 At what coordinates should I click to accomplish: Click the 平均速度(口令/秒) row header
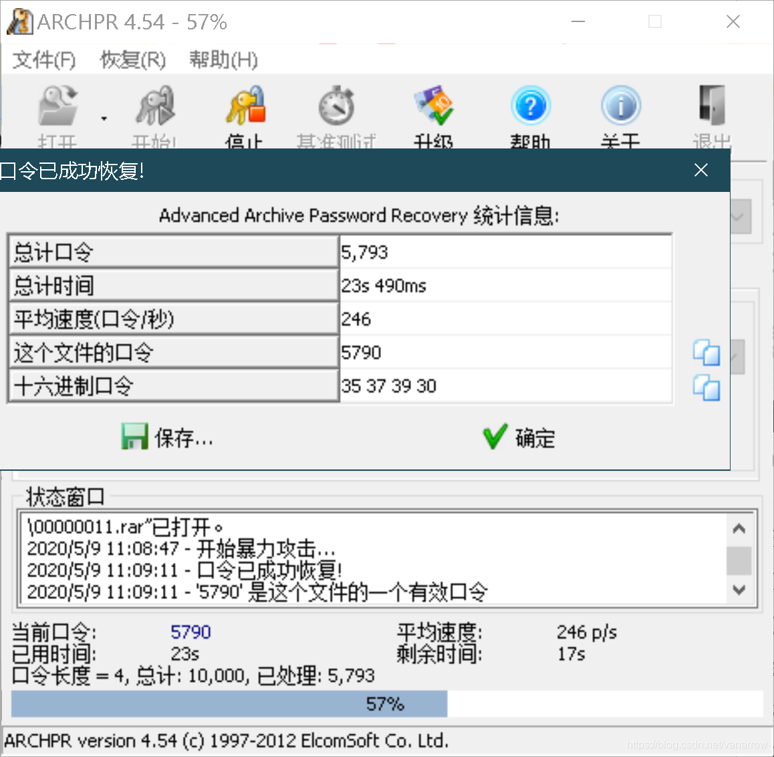(x=174, y=319)
